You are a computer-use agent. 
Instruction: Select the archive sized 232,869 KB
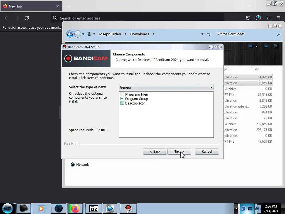pos(248,124)
